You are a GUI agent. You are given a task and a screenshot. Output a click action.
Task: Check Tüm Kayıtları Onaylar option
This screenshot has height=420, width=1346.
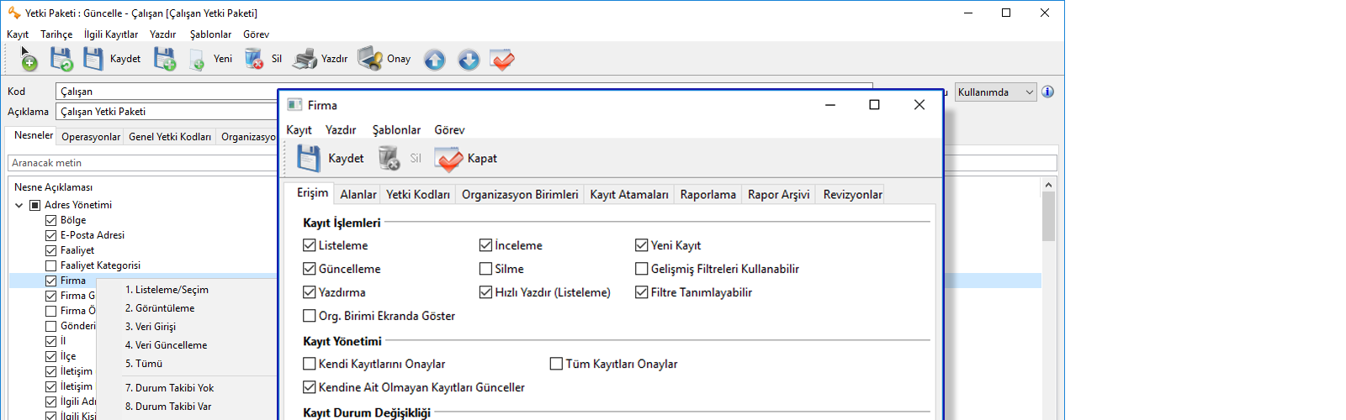[556, 364]
